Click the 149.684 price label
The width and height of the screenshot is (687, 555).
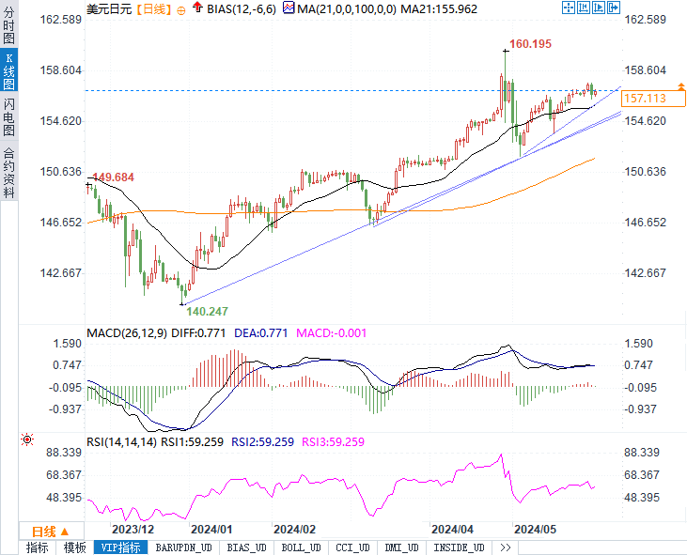pyautogui.click(x=113, y=177)
